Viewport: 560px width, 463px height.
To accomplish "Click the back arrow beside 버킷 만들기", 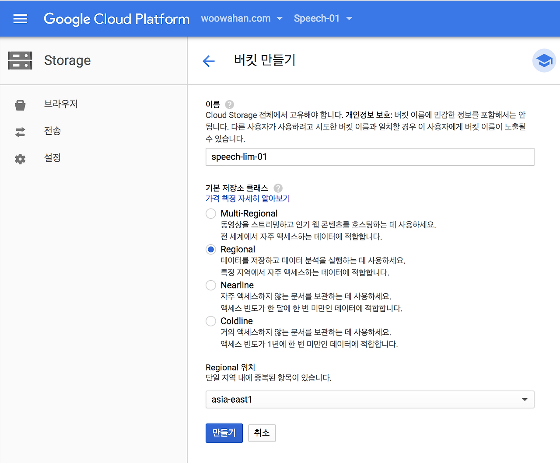I will (x=209, y=61).
